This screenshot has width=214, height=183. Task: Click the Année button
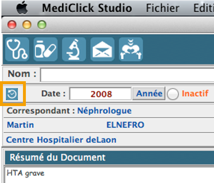click(x=149, y=94)
